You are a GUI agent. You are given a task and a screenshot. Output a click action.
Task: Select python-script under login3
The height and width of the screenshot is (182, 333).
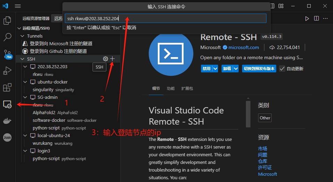click(59, 158)
